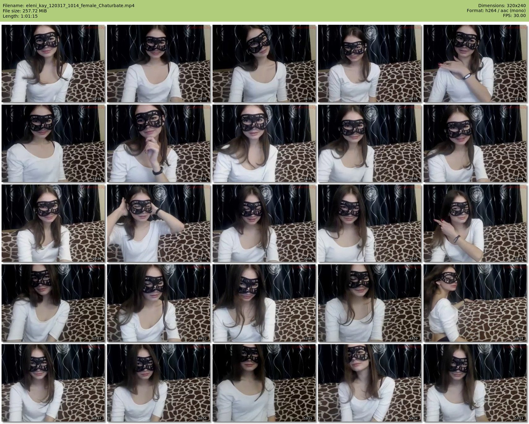Select the thumbnail at 46:18
Image resolution: width=529 pixels, height=424 pixels.
click(x=475, y=303)
